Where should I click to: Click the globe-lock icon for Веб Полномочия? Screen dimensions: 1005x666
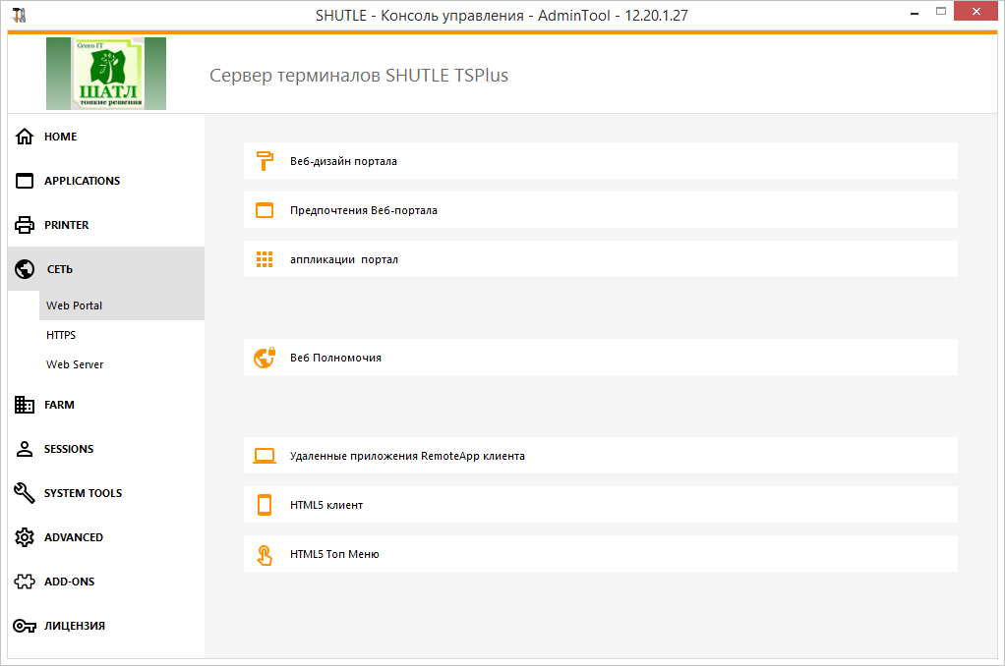coord(264,357)
